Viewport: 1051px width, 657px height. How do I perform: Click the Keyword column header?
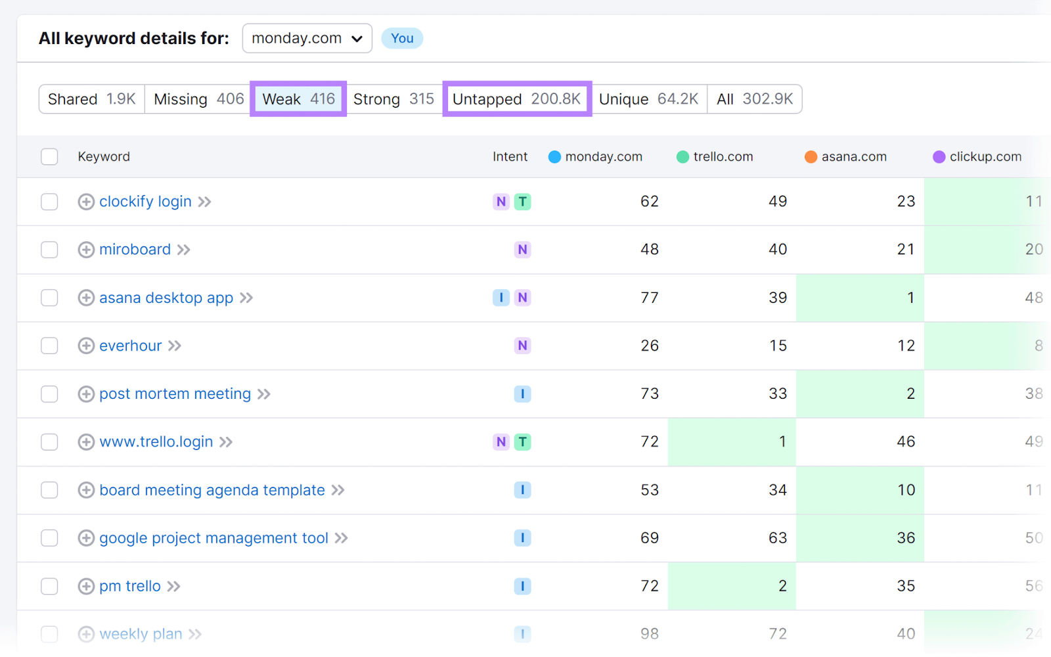(104, 156)
